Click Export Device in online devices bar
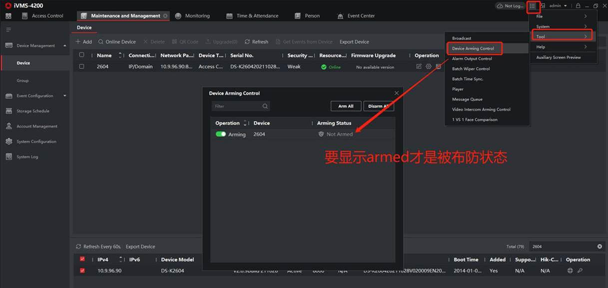The height and width of the screenshot is (288, 608). tap(140, 247)
